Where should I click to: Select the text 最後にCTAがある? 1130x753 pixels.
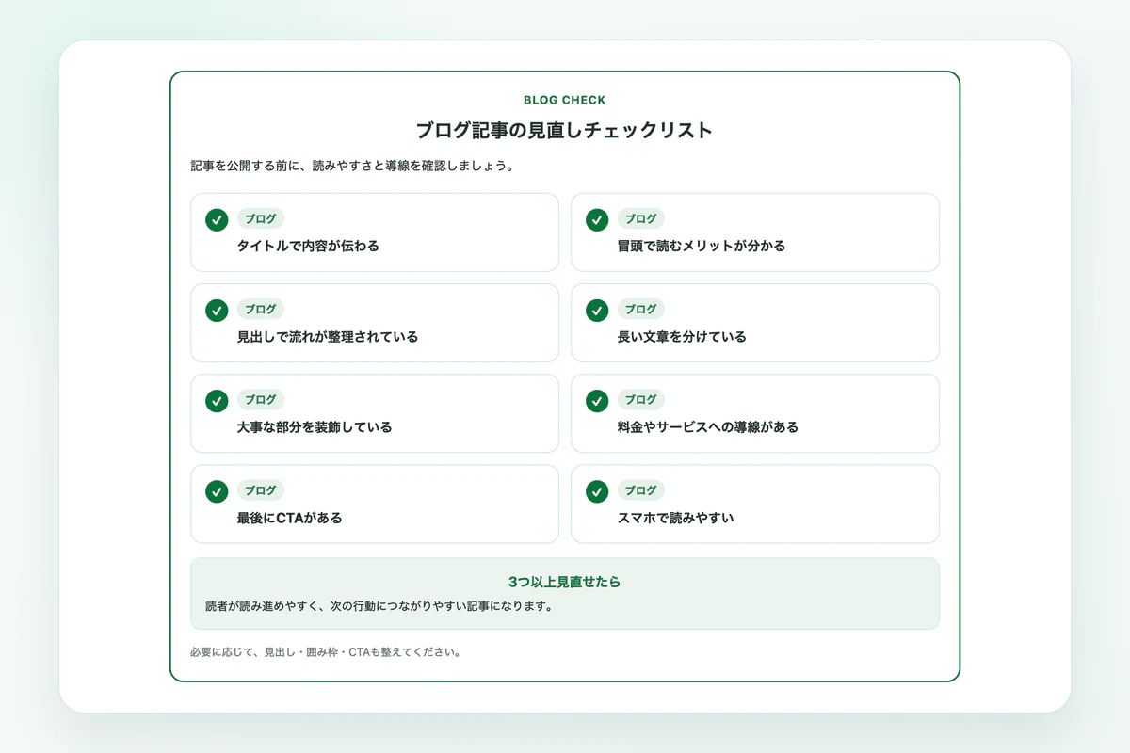(x=290, y=518)
